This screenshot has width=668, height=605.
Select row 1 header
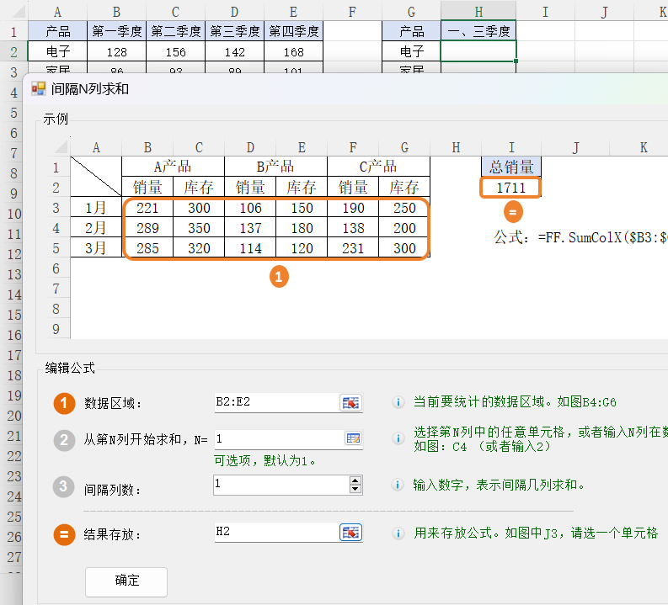pos(13,31)
